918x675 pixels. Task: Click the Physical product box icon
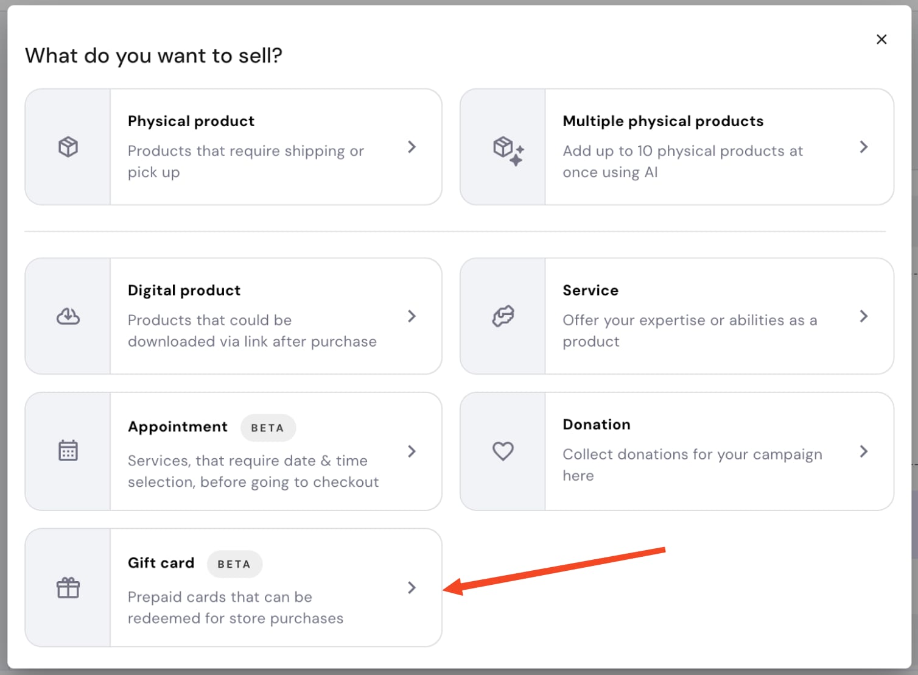tap(68, 147)
